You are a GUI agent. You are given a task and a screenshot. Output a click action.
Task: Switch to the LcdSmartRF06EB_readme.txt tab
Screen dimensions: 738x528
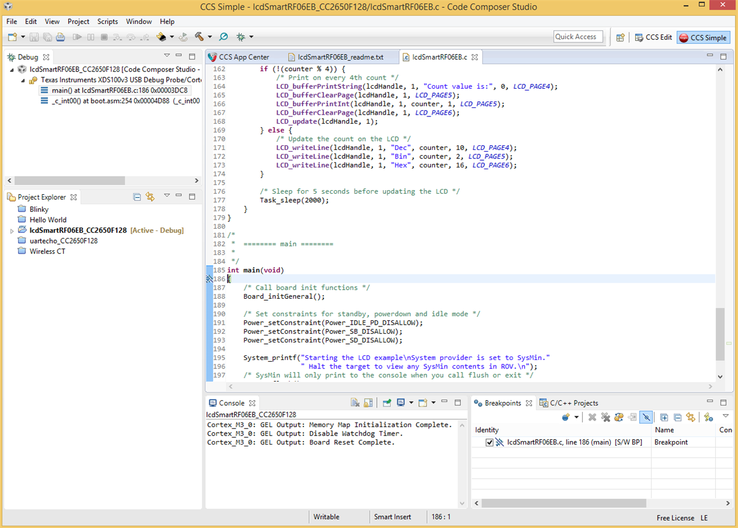(x=340, y=57)
